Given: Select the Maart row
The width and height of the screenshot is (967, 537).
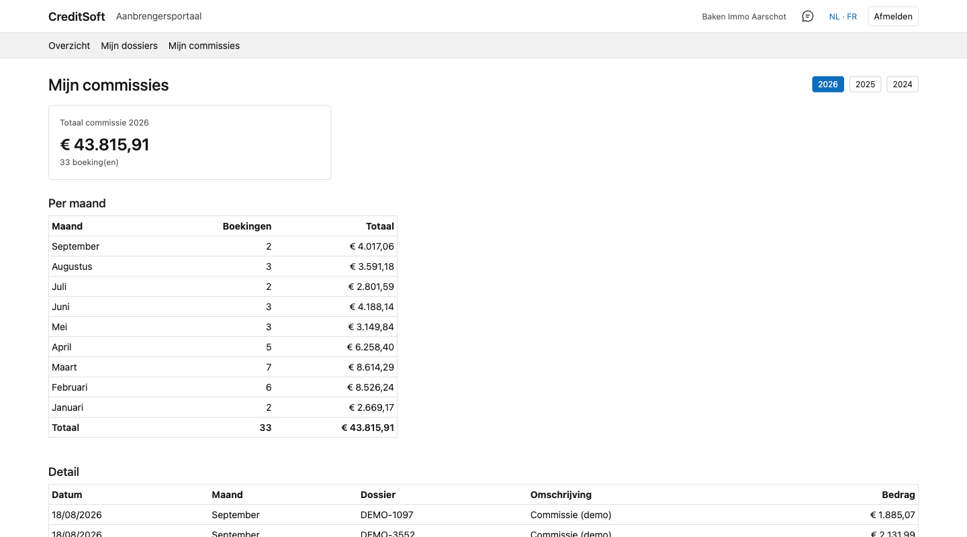Looking at the screenshot, I should 223,367.
